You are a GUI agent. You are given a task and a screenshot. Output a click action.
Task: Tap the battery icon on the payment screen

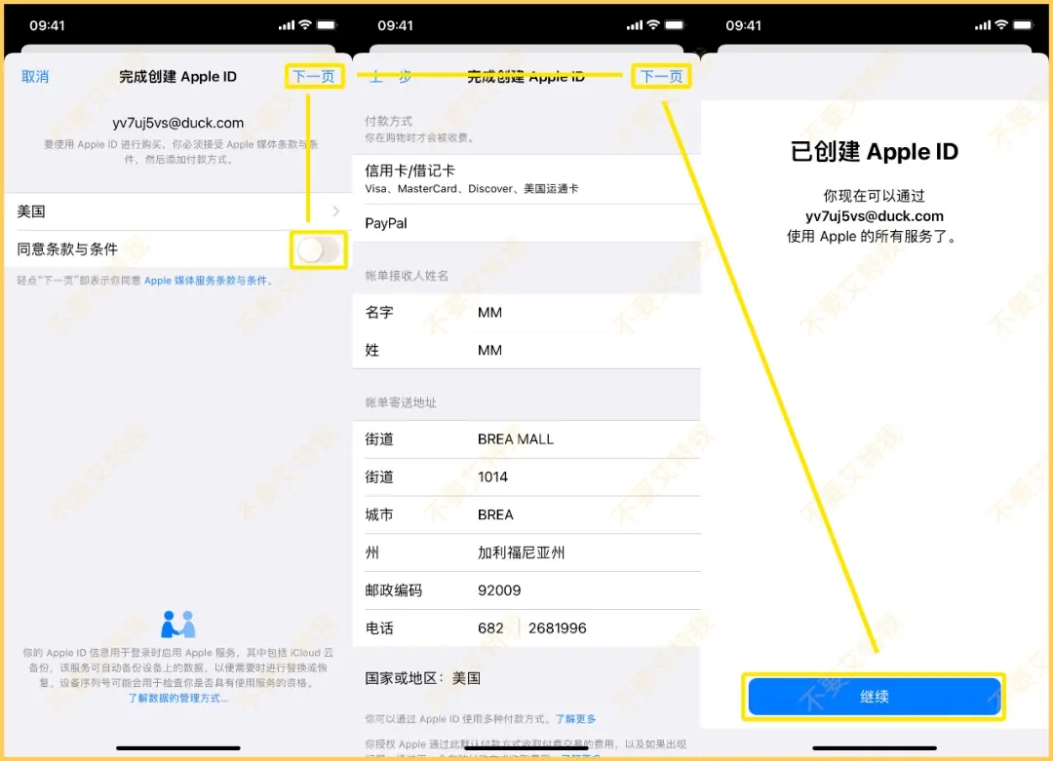point(675,25)
